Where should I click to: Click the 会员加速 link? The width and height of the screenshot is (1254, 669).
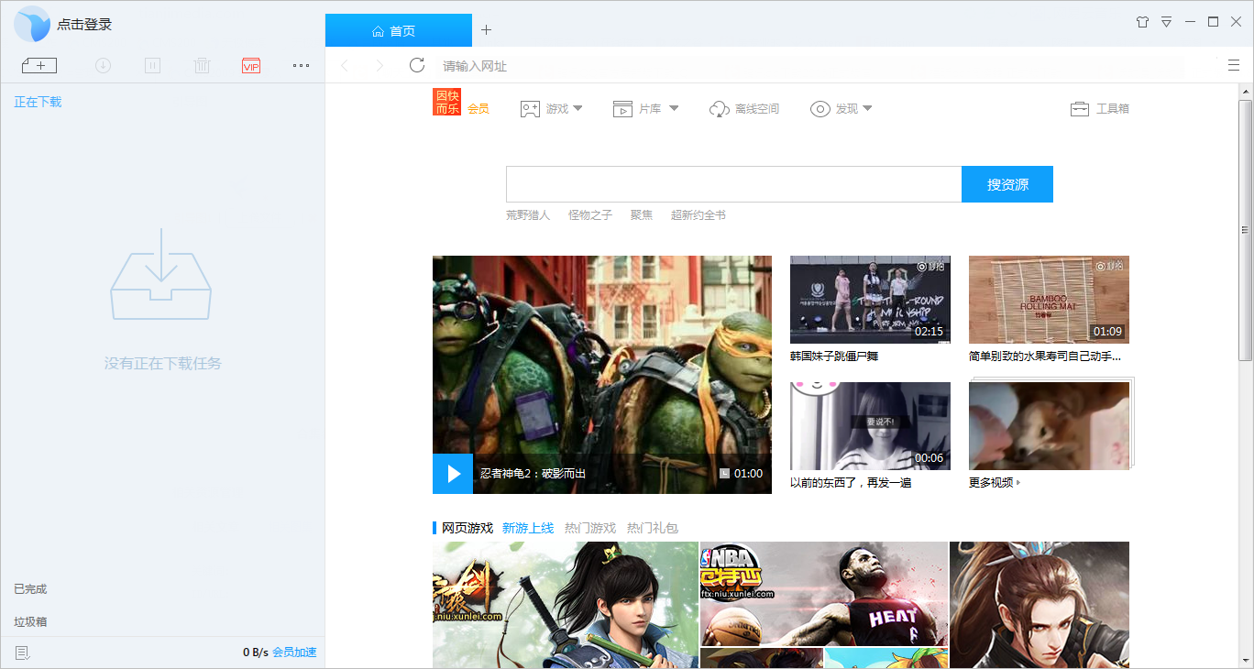[294, 653]
